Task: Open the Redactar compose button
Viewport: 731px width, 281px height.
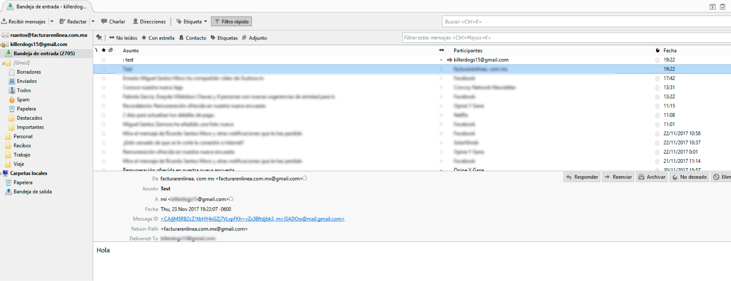Action: 73,22
